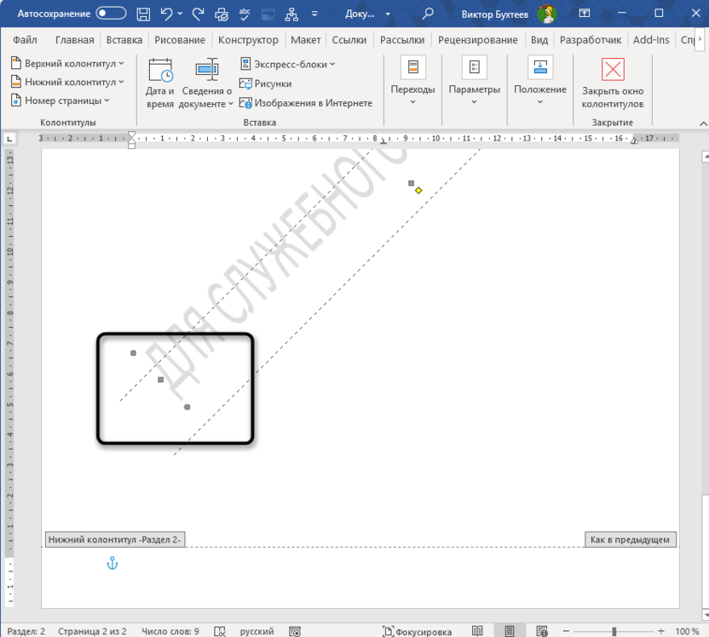Insert Рисунки from file
Viewport: 709px width, 637px height.
(x=265, y=83)
